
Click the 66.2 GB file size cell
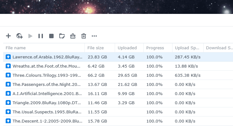[96, 75]
